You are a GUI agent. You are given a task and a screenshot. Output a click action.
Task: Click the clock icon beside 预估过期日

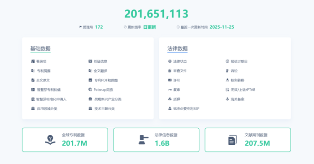[227, 61]
